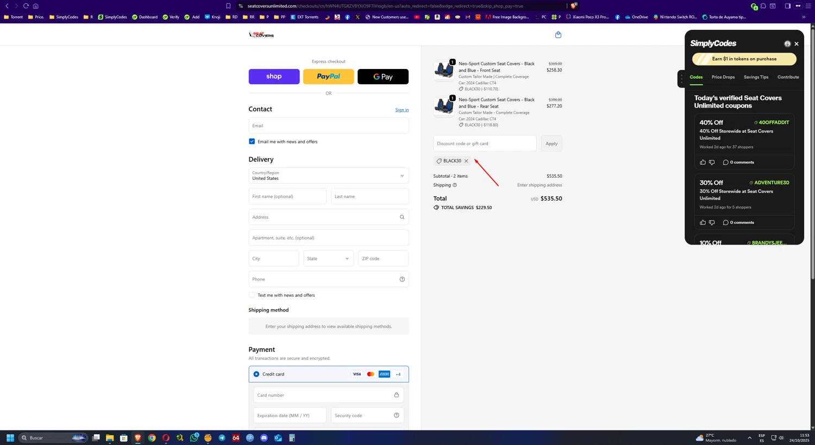Open the browser main menu

tap(808, 6)
